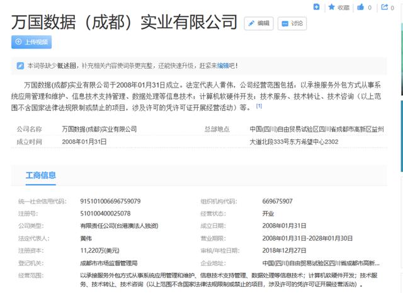Screen dimensions: 403x293
Task: Click the business term 2008年01月31日-2028年01月30日
Action: (307, 238)
